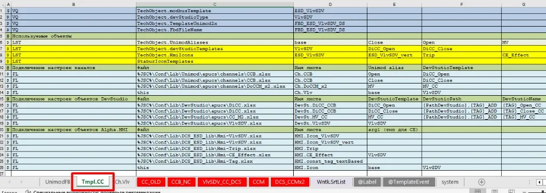Click the Unimod alias header cell
Image resolution: width=546 pixels, height=193 pixels.
coord(394,68)
